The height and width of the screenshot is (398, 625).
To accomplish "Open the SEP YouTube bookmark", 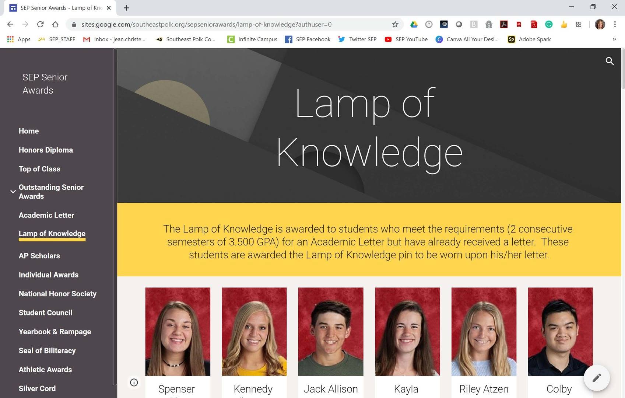I will [x=406, y=39].
